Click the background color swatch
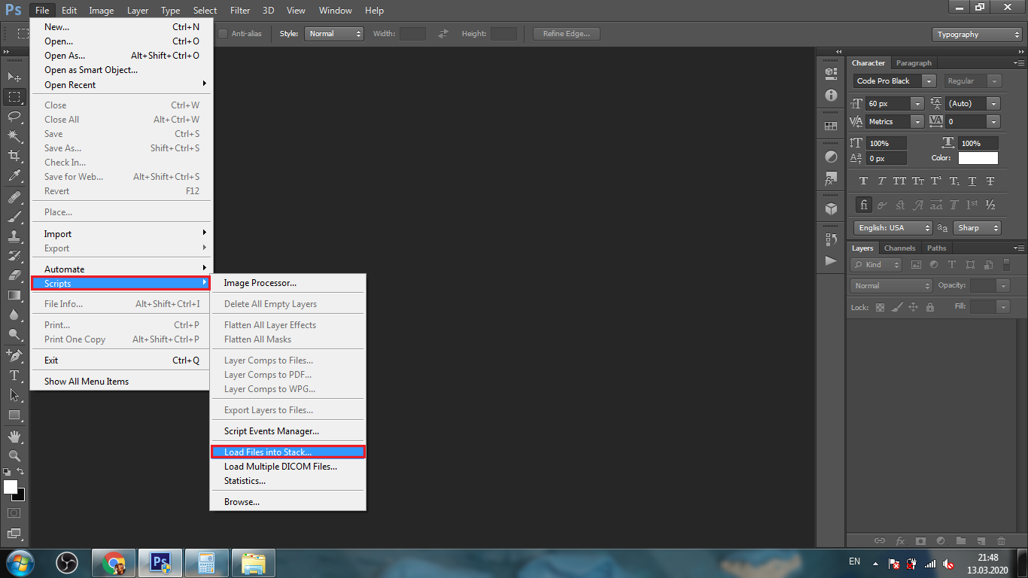This screenshot has width=1028, height=578. (x=20, y=497)
